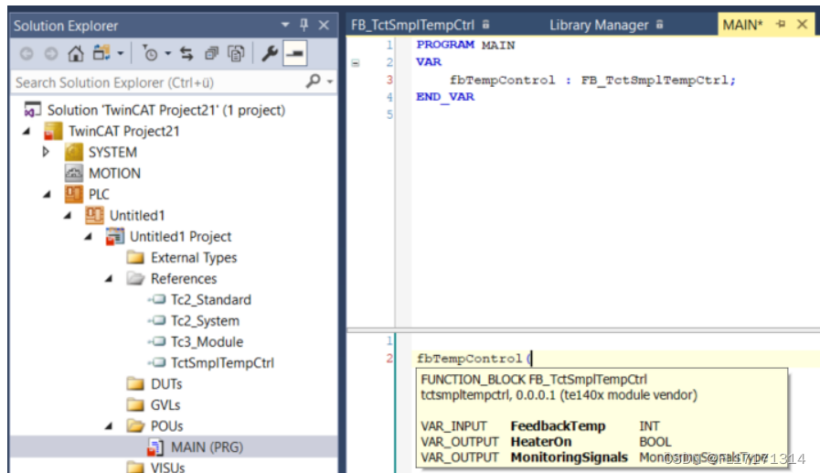This screenshot has height=473, width=820.
Task: Select the External Types folder
Action: 194,257
